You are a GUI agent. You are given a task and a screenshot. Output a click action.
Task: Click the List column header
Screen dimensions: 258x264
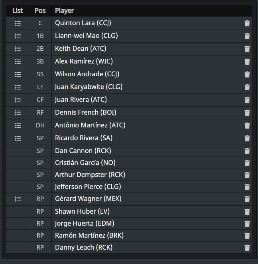click(x=18, y=11)
